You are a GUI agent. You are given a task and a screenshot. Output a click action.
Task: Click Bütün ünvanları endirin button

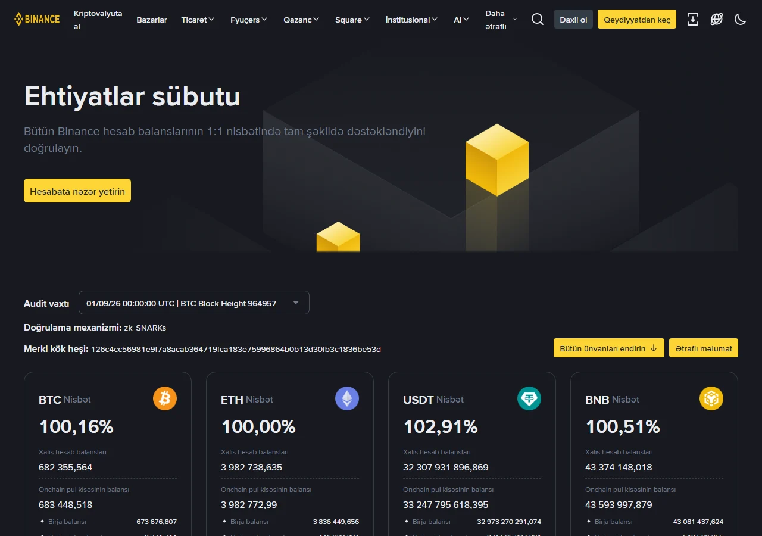pyautogui.click(x=609, y=348)
